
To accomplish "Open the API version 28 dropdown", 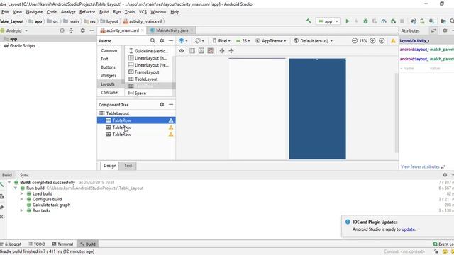I will click(243, 41).
